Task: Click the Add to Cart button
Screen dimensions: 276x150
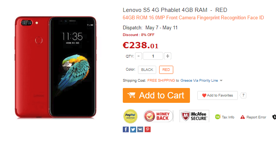Action: point(156,95)
